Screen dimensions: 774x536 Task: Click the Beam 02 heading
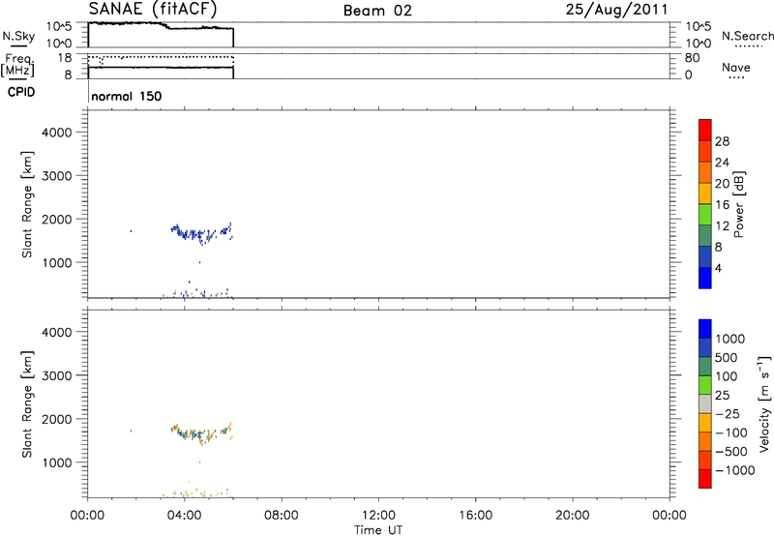click(x=377, y=11)
